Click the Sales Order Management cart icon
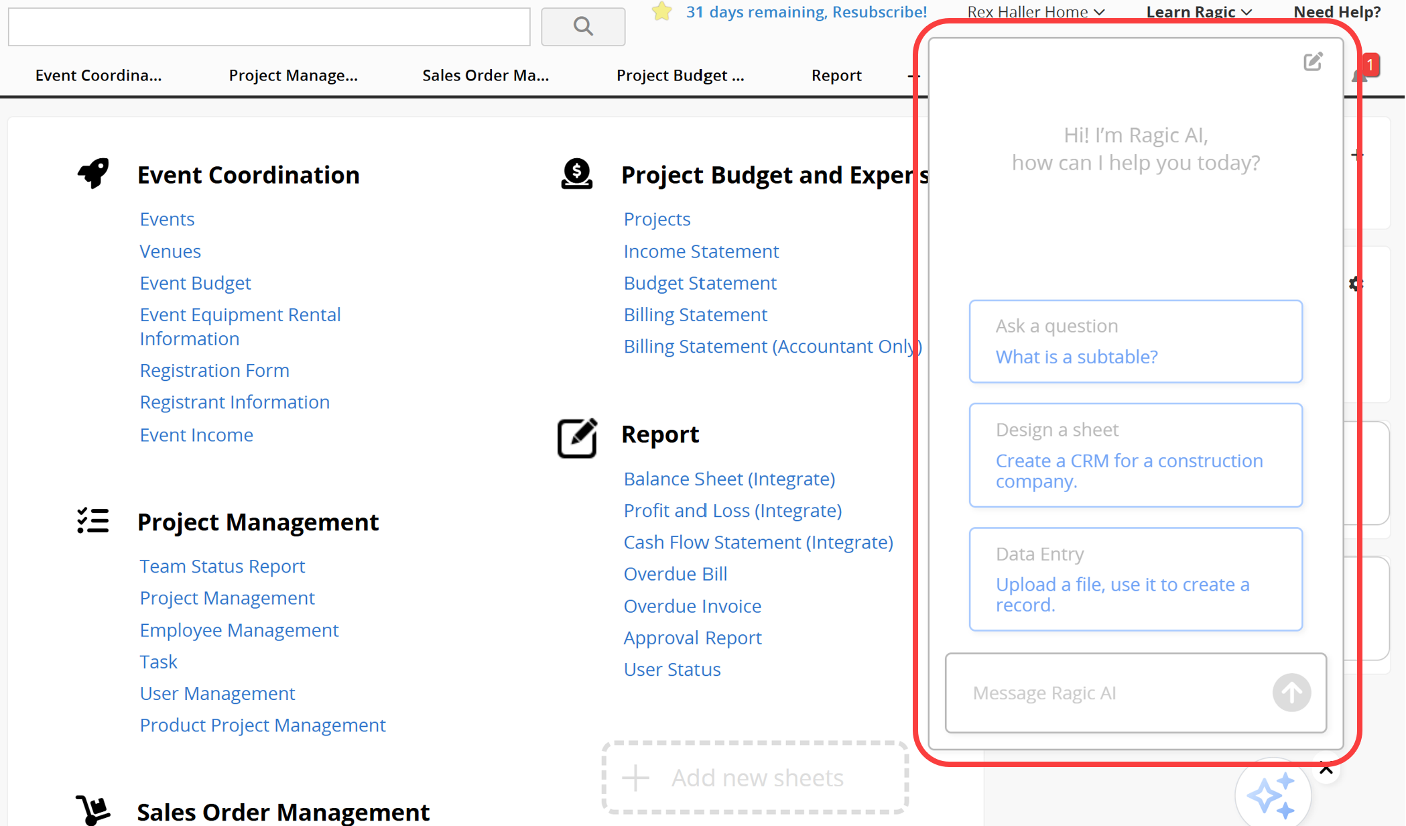The image size is (1406, 826). click(x=92, y=810)
